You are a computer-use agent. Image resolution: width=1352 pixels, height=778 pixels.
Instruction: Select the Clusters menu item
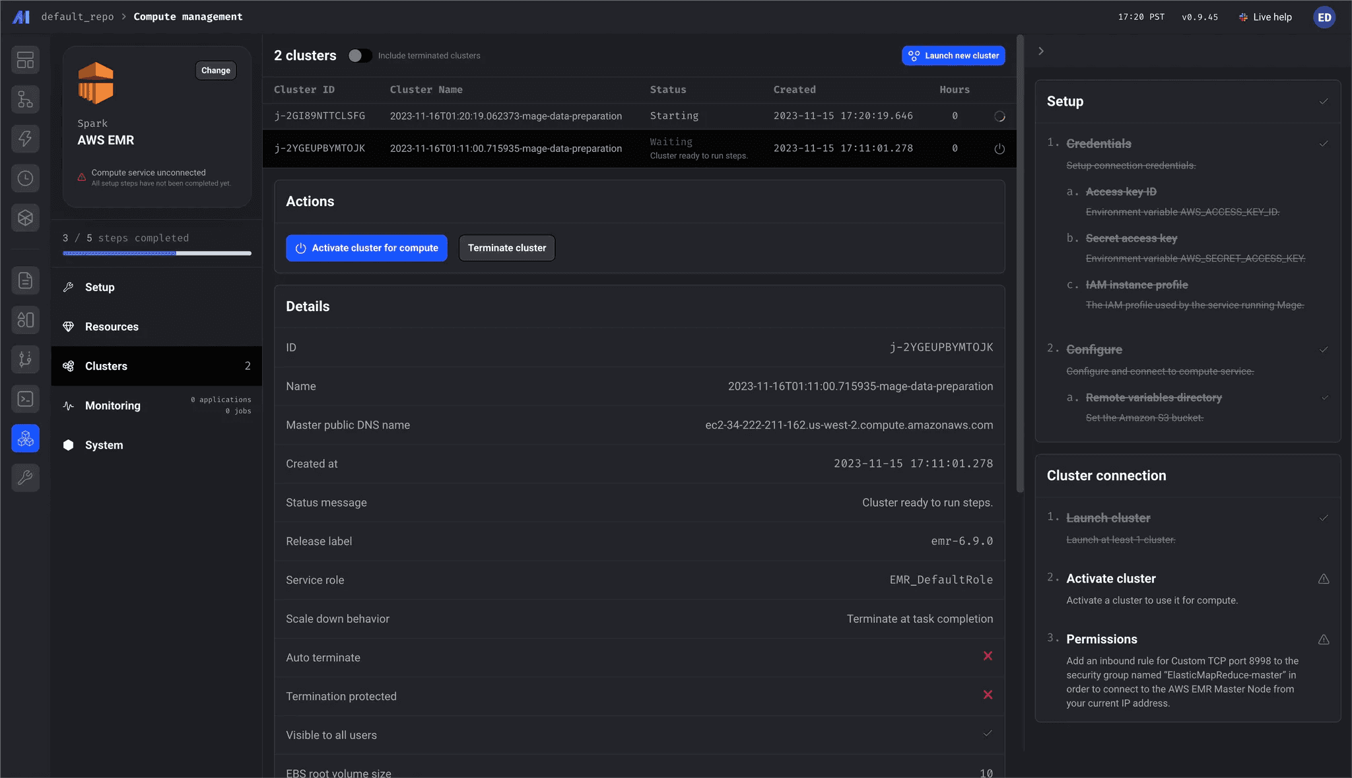click(x=156, y=366)
